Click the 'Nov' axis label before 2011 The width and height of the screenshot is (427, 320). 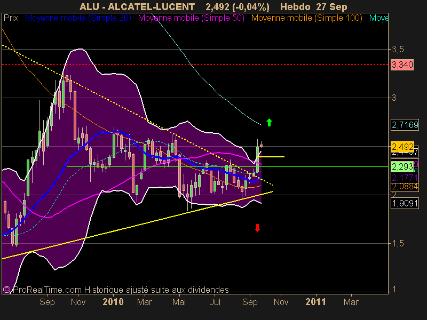tap(281, 302)
